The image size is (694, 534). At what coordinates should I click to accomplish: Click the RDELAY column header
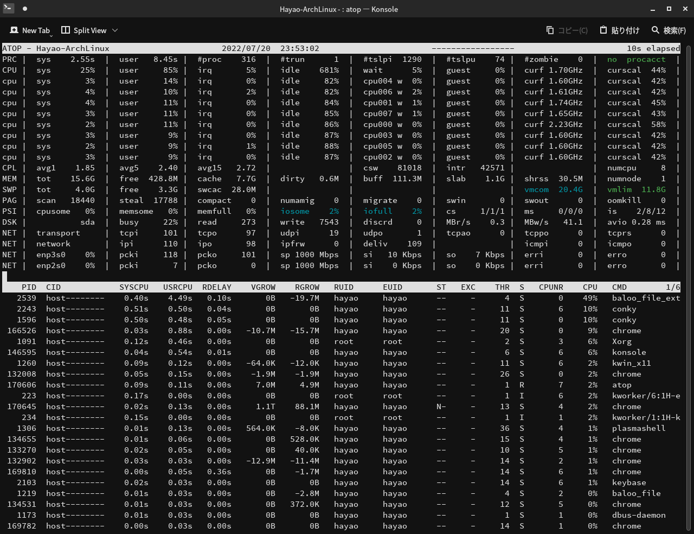pyautogui.click(x=217, y=287)
